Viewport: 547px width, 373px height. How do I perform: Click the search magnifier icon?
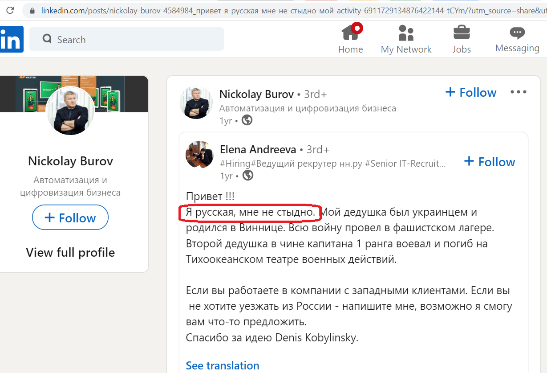47,39
